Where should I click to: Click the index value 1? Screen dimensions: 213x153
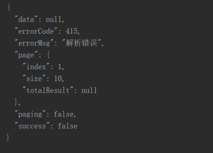[x=60, y=67]
